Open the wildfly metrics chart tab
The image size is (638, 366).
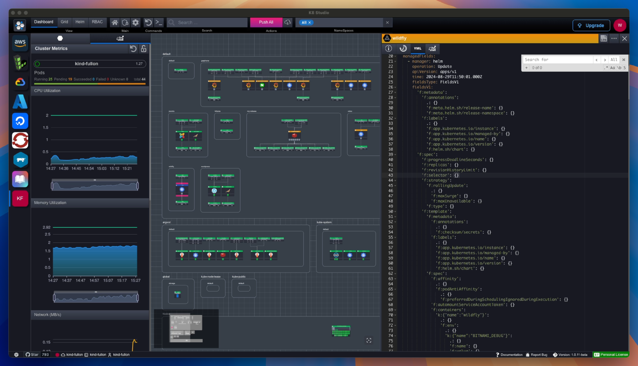pos(432,48)
